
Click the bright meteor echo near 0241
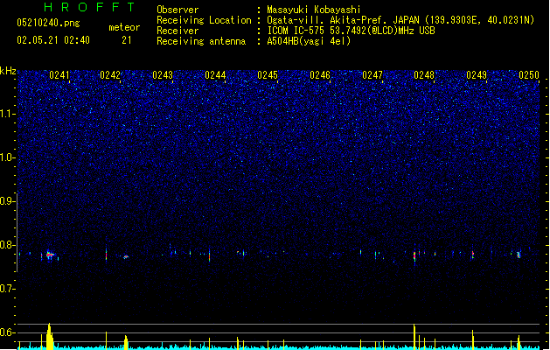pos(50,255)
